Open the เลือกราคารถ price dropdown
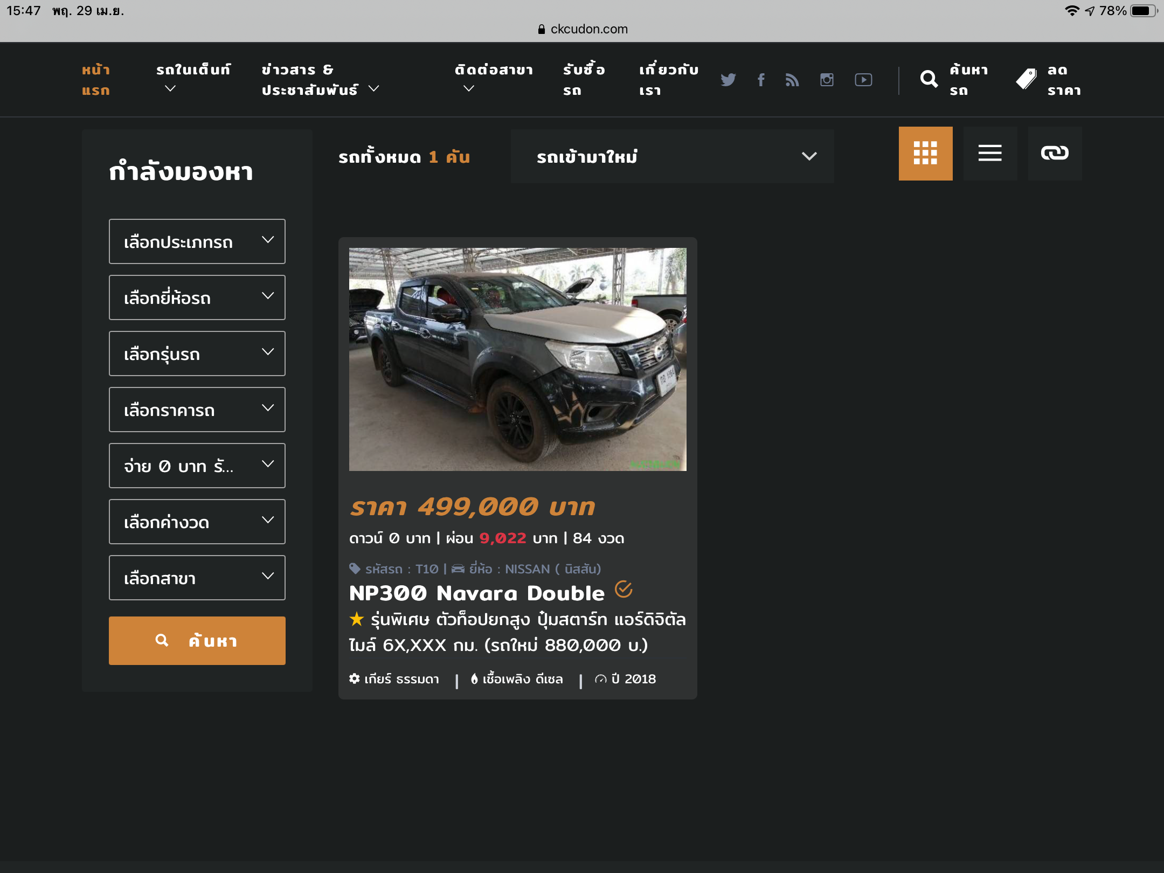This screenshot has width=1164, height=873. (197, 410)
